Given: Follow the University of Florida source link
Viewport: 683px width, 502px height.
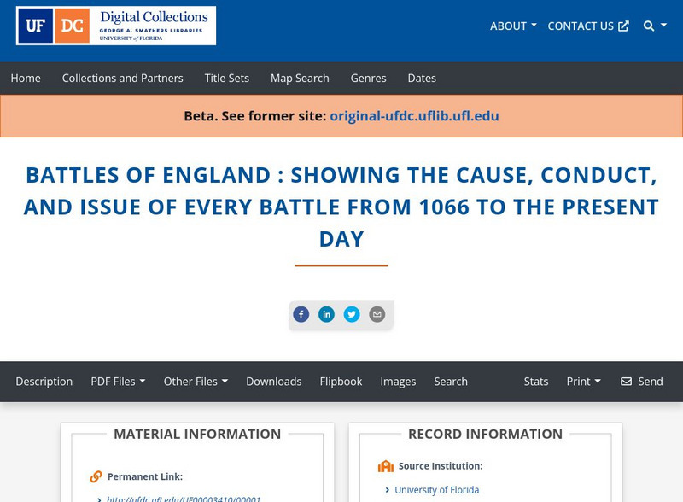Looking at the screenshot, I should click(436, 490).
